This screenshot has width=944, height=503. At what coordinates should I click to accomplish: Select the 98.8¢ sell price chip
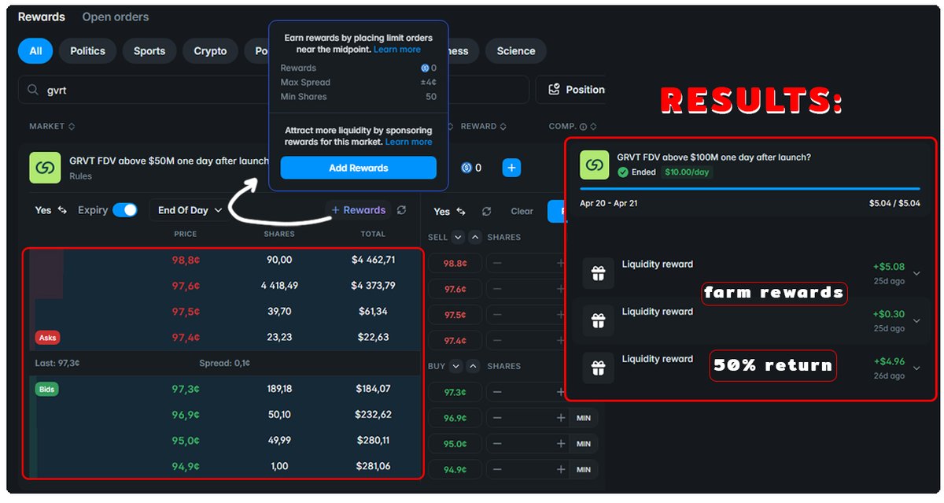(x=455, y=264)
